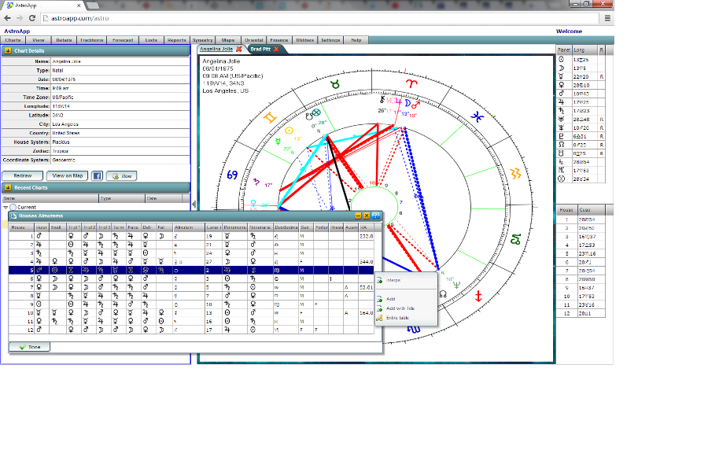708x472 pixels.
Task: Collapse left sidebar via splitter arrow
Action: coord(194,205)
